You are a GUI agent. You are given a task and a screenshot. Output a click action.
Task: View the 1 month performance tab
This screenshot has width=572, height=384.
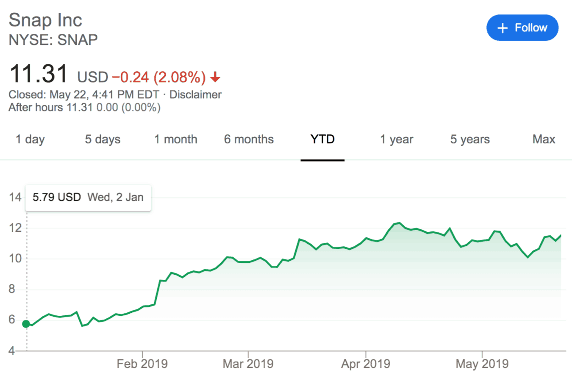175,139
